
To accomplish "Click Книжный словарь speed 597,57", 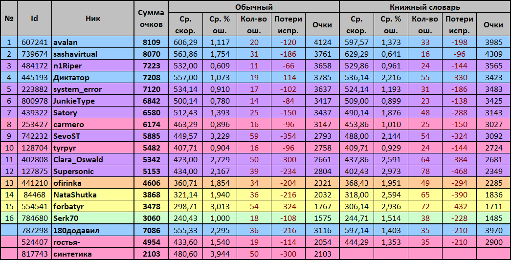I will [356, 43].
